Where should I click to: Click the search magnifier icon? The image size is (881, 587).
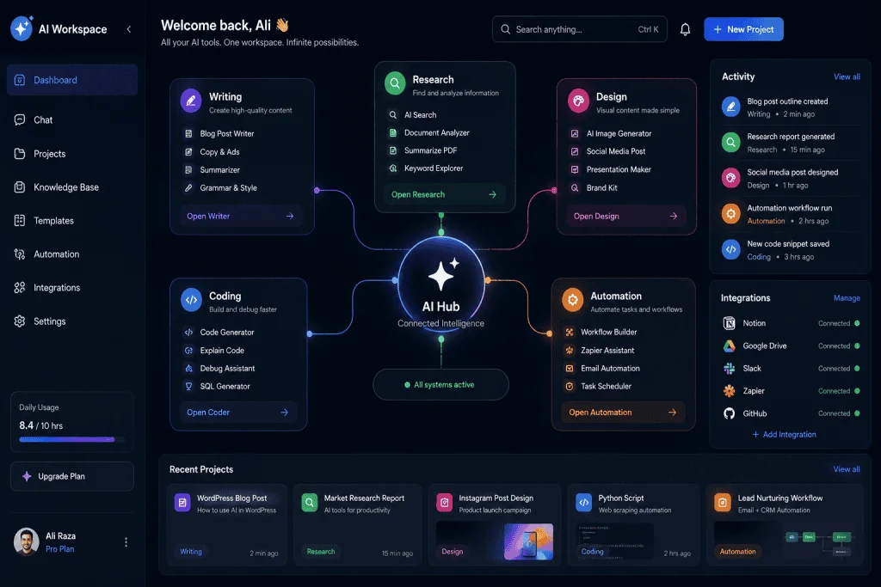pos(505,29)
